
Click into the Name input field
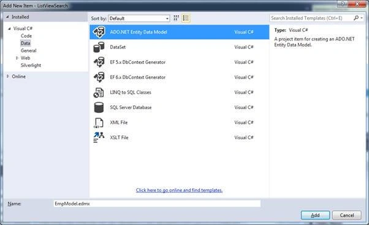click(x=157, y=204)
